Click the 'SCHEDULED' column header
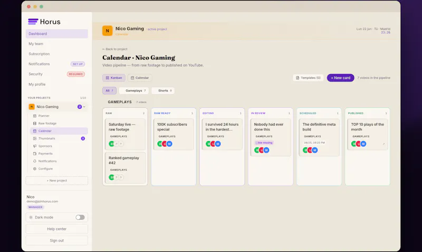The image size is (422, 252). pos(308,113)
